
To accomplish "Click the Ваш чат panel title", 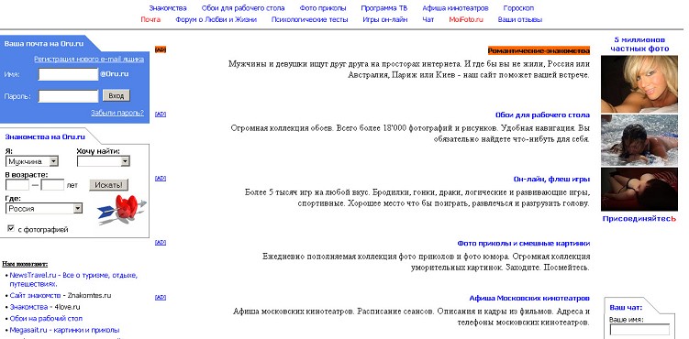I will pyautogui.click(x=626, y=308).
